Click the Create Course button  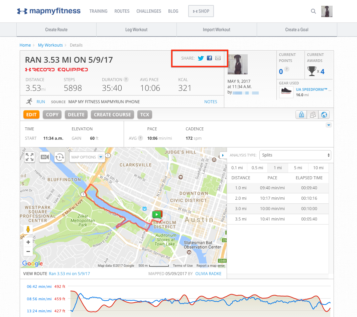pyautogui.click(x=112, y=115)
